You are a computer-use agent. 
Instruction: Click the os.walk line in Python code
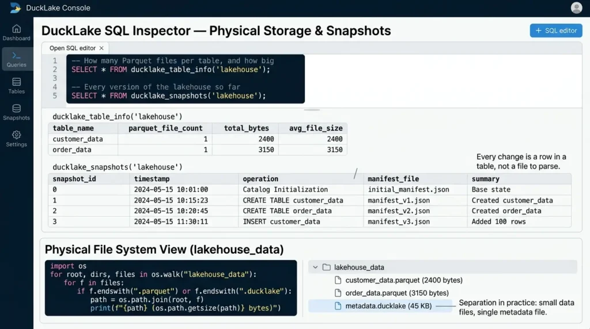pyautogui.click(x=153, y=274)
